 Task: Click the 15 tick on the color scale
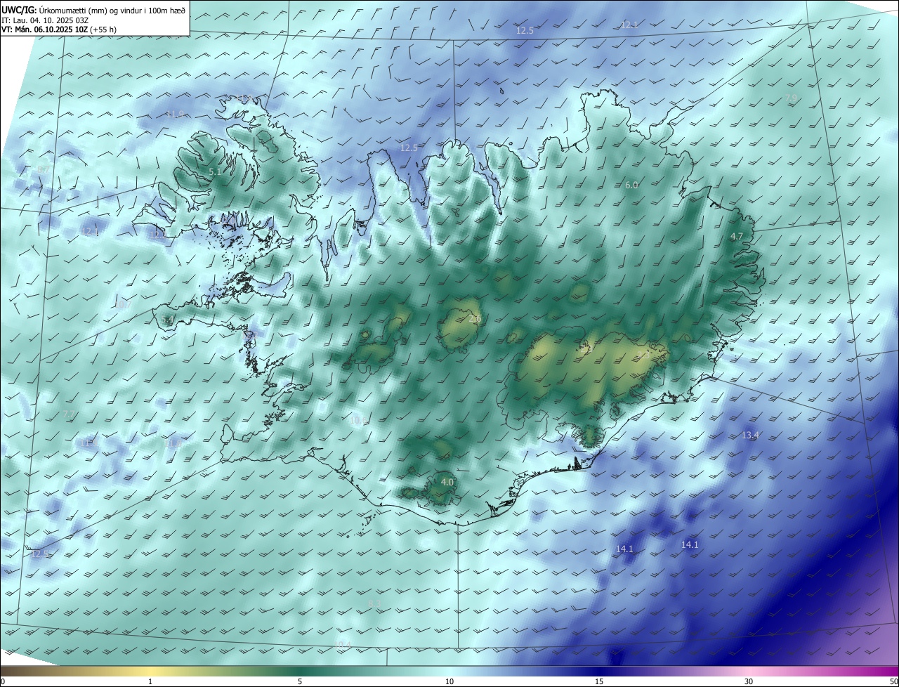pos(599,681)
